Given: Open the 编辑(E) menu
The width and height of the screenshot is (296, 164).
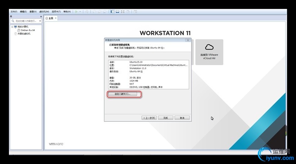Looking at the screenshot, I should pos(23,12).
